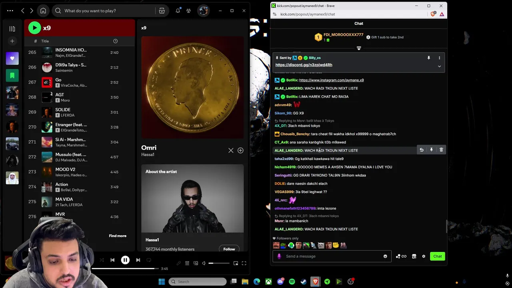Open Spotify three-dots main menu
Screen dimensions: 512x288
tap(10, 11)
